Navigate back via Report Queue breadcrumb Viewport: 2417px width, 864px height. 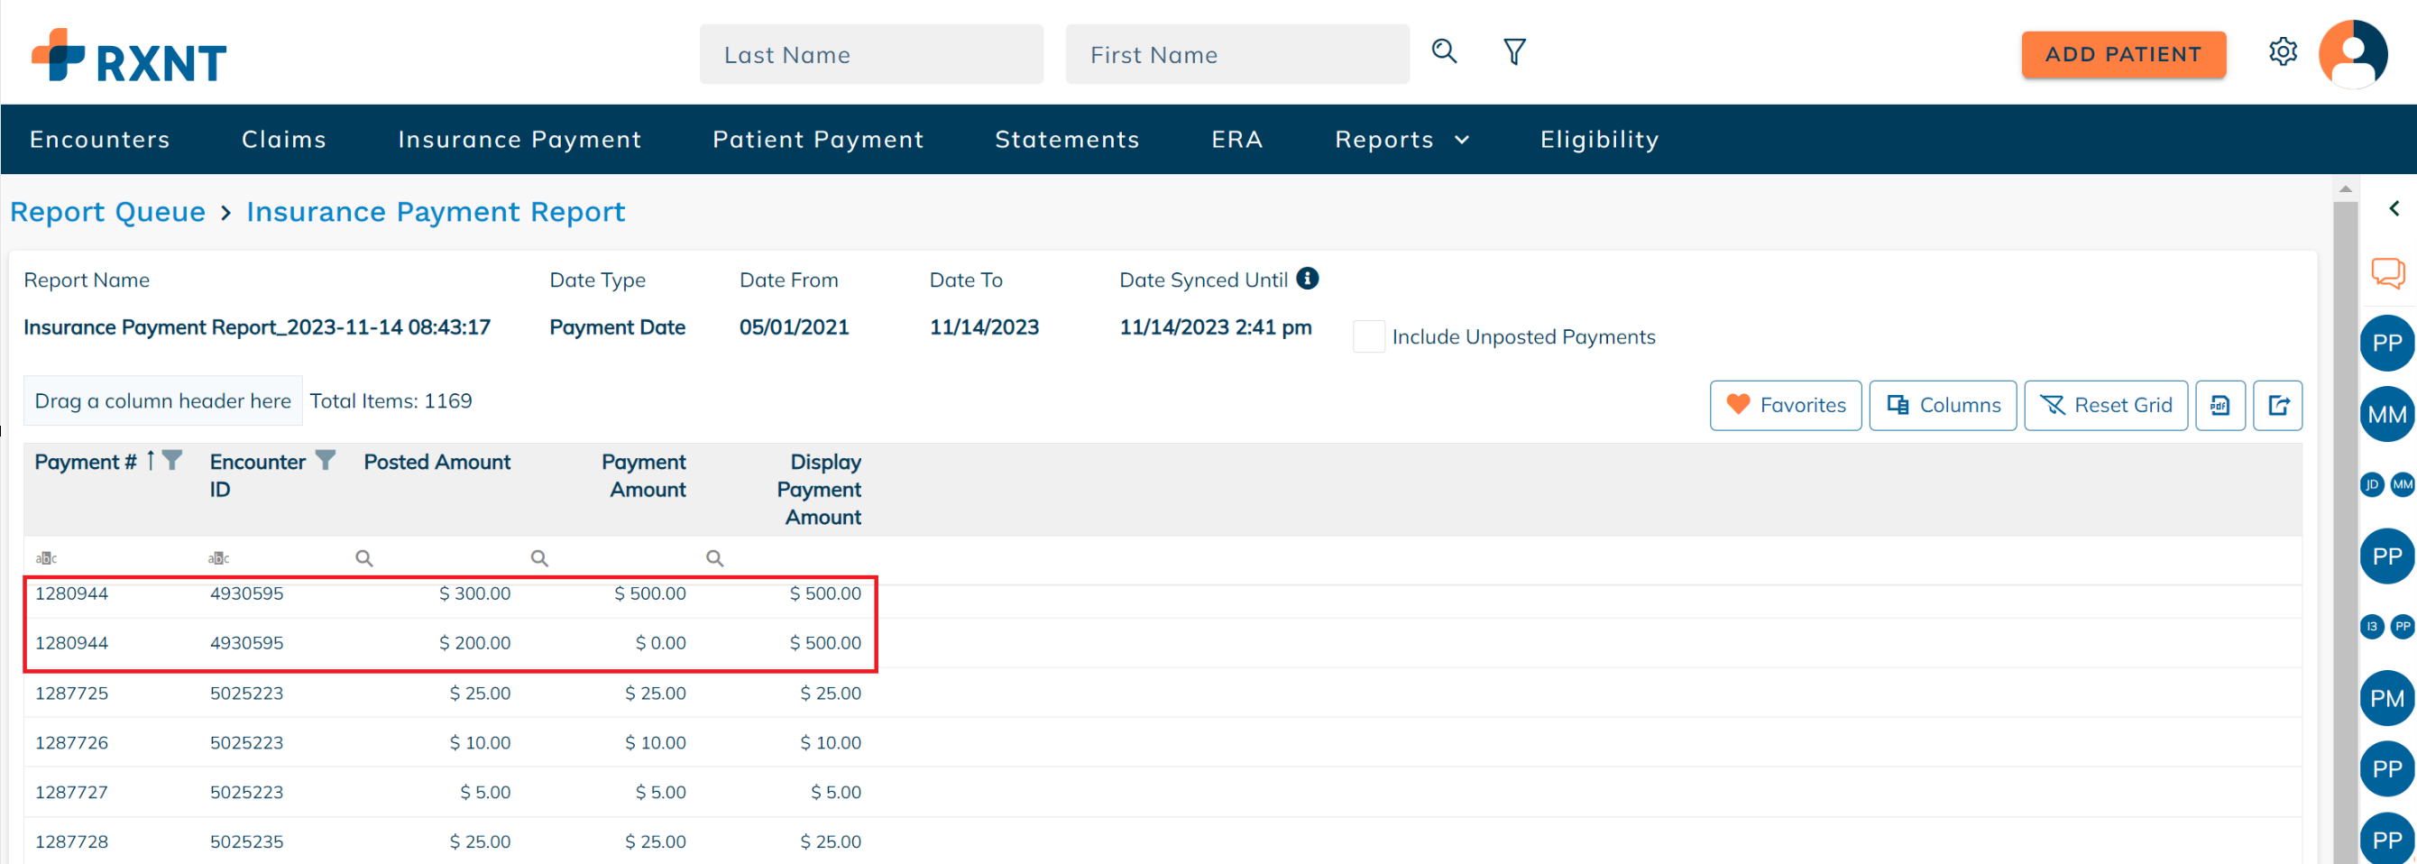tap(107, 211)
